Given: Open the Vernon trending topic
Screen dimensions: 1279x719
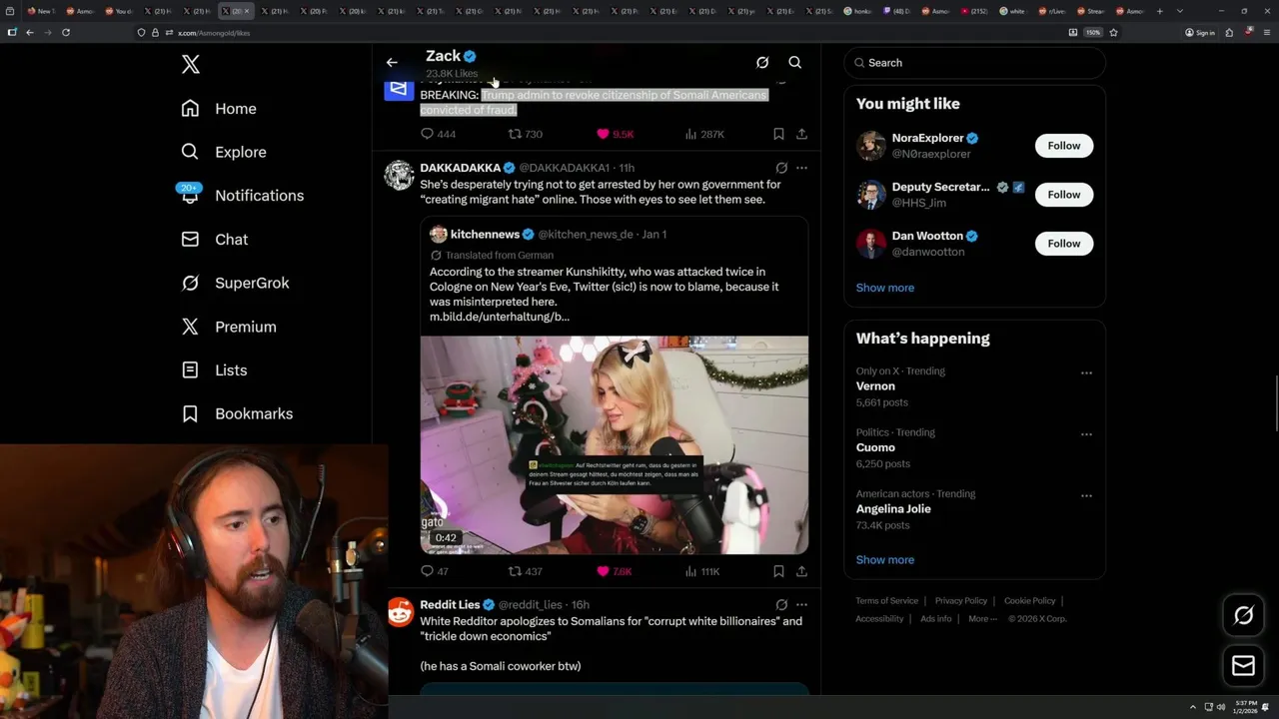Looking at the screenshot, I should click(875, 386).
